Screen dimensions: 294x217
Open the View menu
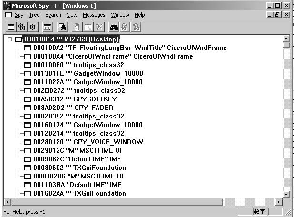(72, 15)
